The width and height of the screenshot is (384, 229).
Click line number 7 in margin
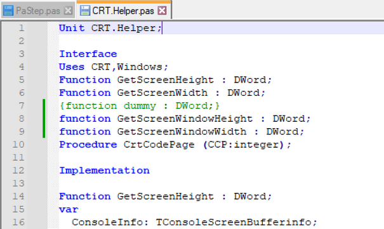click(22, 106)
